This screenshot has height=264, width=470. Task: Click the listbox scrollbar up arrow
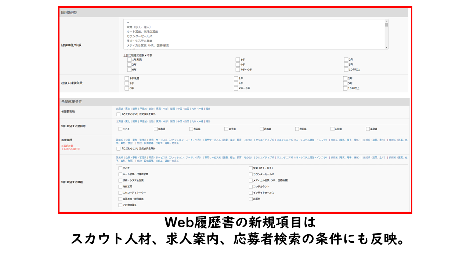coord(386,21)
